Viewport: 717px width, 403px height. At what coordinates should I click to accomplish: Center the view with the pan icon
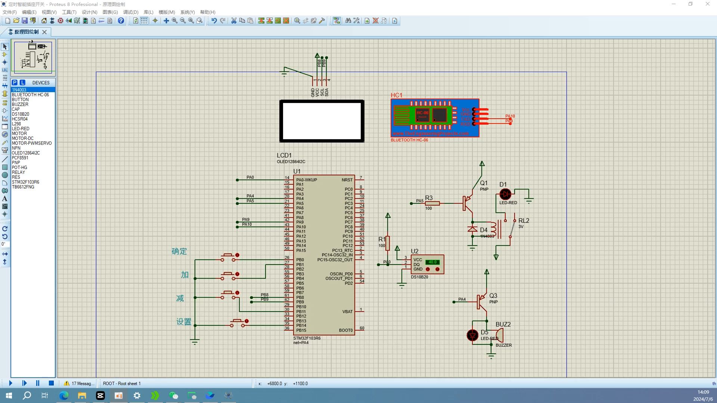(x=166, y=21)
